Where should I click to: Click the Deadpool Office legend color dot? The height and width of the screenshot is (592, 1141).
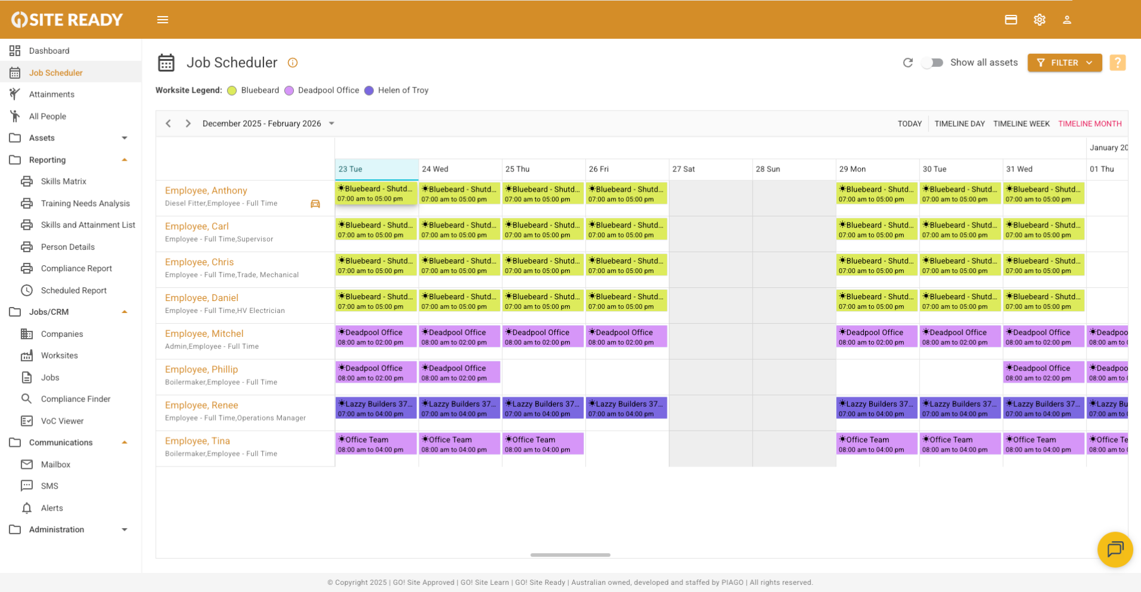pyautogui.click(x=289, y=91)
